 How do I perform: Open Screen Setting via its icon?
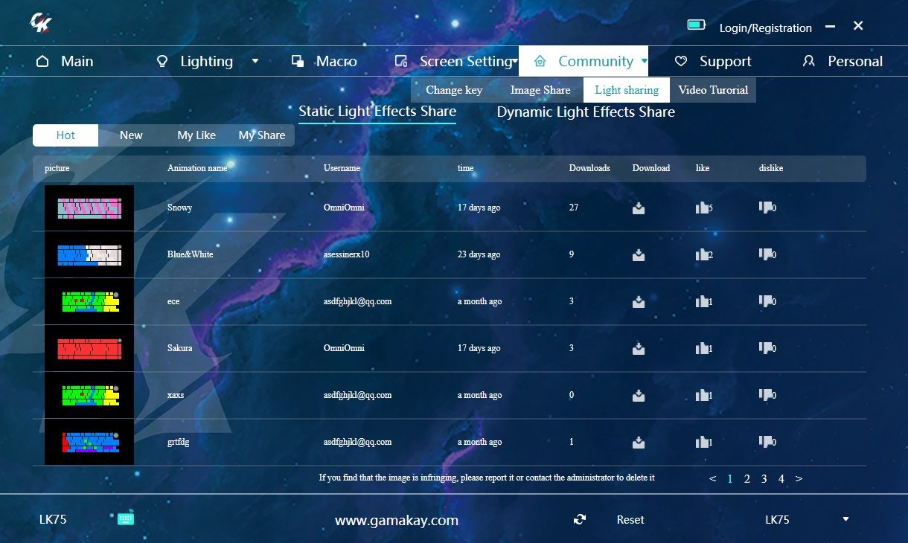point(401,61)
